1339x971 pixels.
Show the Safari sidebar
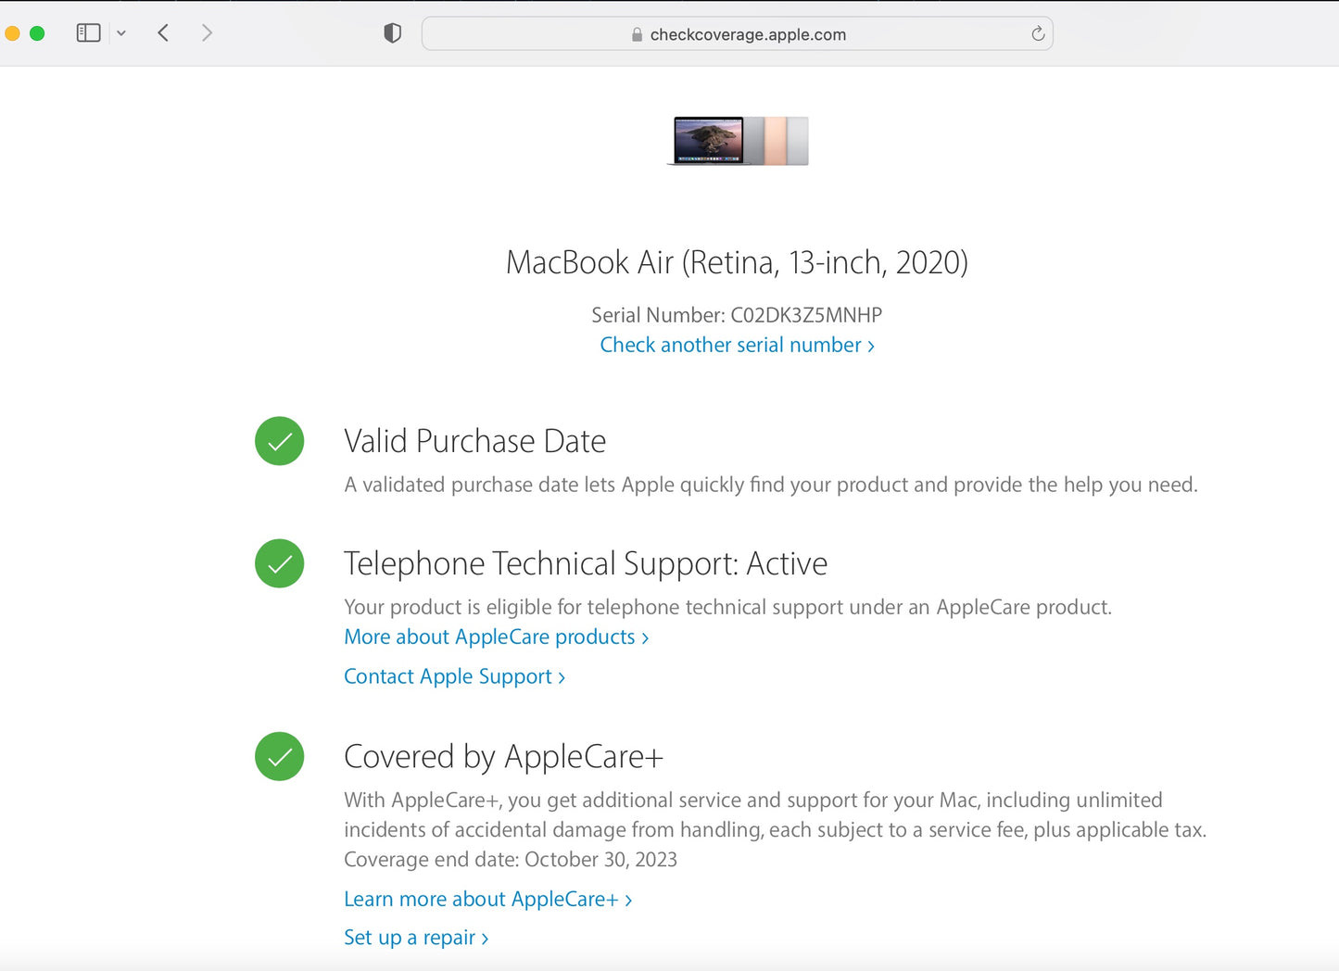pos(88,32)
